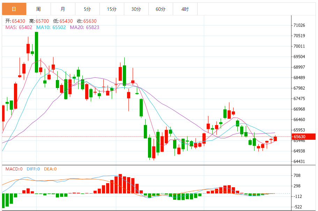Image resolution: width=318 pixels, height=211 pixels.
Task: Click the 708 MACD axis label
Action: [297, 175]
